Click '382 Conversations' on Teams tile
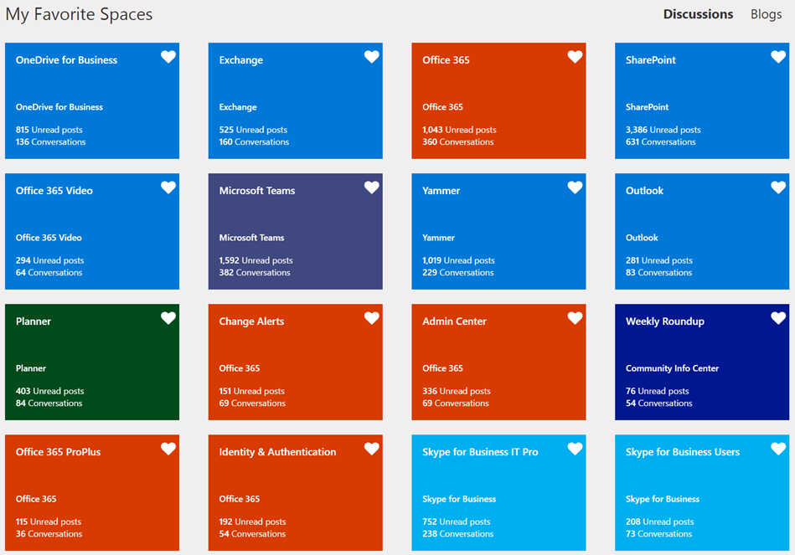 pyautogui.click(x=255, y=273)
